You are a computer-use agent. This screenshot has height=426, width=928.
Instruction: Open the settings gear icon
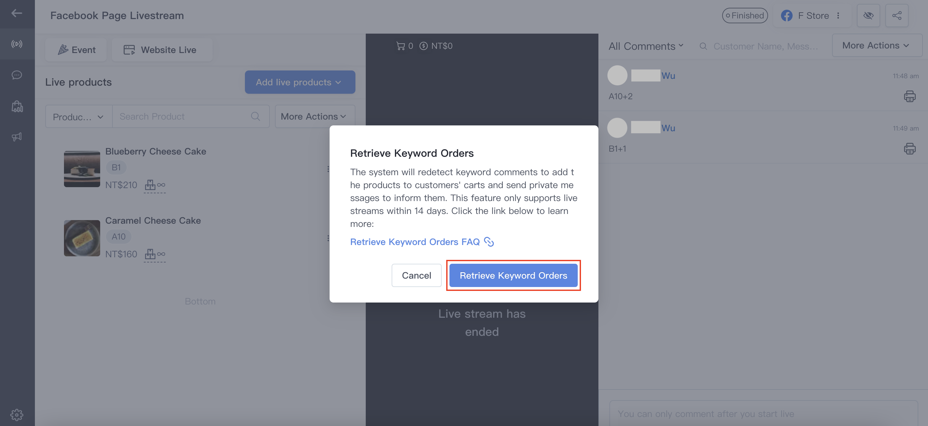pos(16,414)
